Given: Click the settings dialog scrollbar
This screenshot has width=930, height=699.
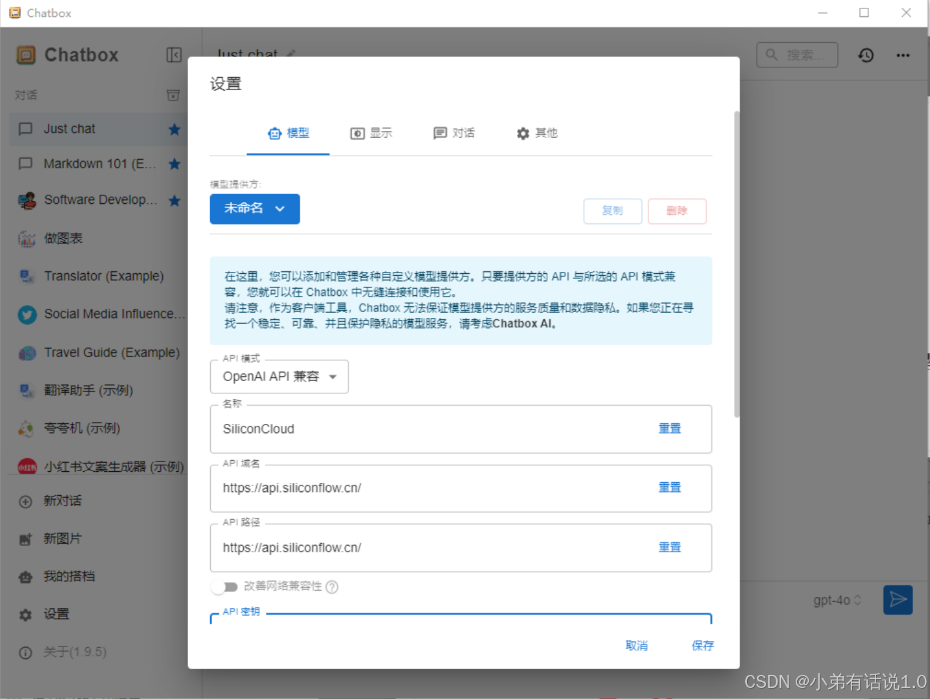Looking at the screenshot, I should click(x=737, y=264).
